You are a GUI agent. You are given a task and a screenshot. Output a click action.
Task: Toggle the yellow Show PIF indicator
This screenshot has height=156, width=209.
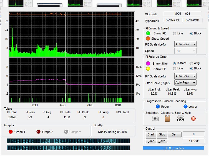click(x=148, y=69)
